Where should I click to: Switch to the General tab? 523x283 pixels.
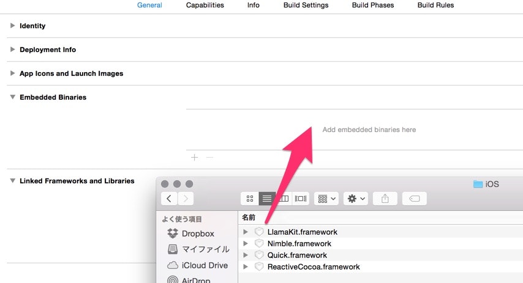(x=149, y=5)
